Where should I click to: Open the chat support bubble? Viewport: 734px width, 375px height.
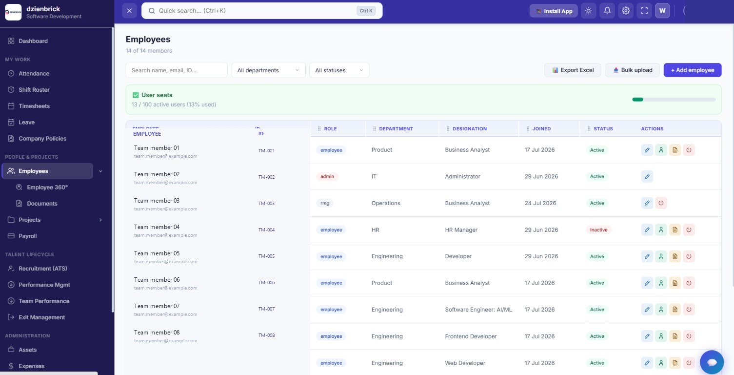click(712, 362)
